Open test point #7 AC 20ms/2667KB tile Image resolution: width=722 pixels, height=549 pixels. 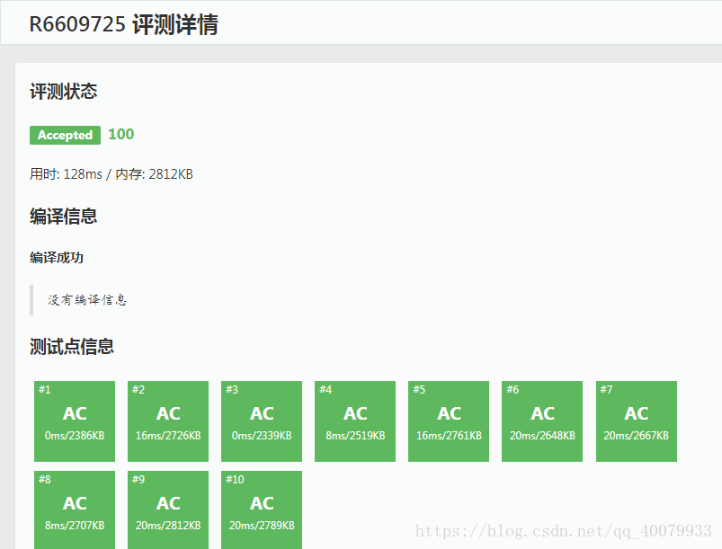637,421
